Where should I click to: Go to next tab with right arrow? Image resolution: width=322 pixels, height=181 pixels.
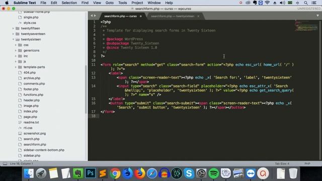click(95, 16)
